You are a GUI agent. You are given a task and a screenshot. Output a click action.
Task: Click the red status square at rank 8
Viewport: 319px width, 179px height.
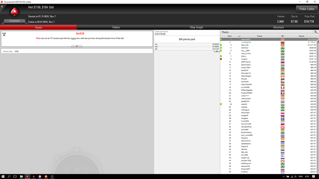coord(221,59)
